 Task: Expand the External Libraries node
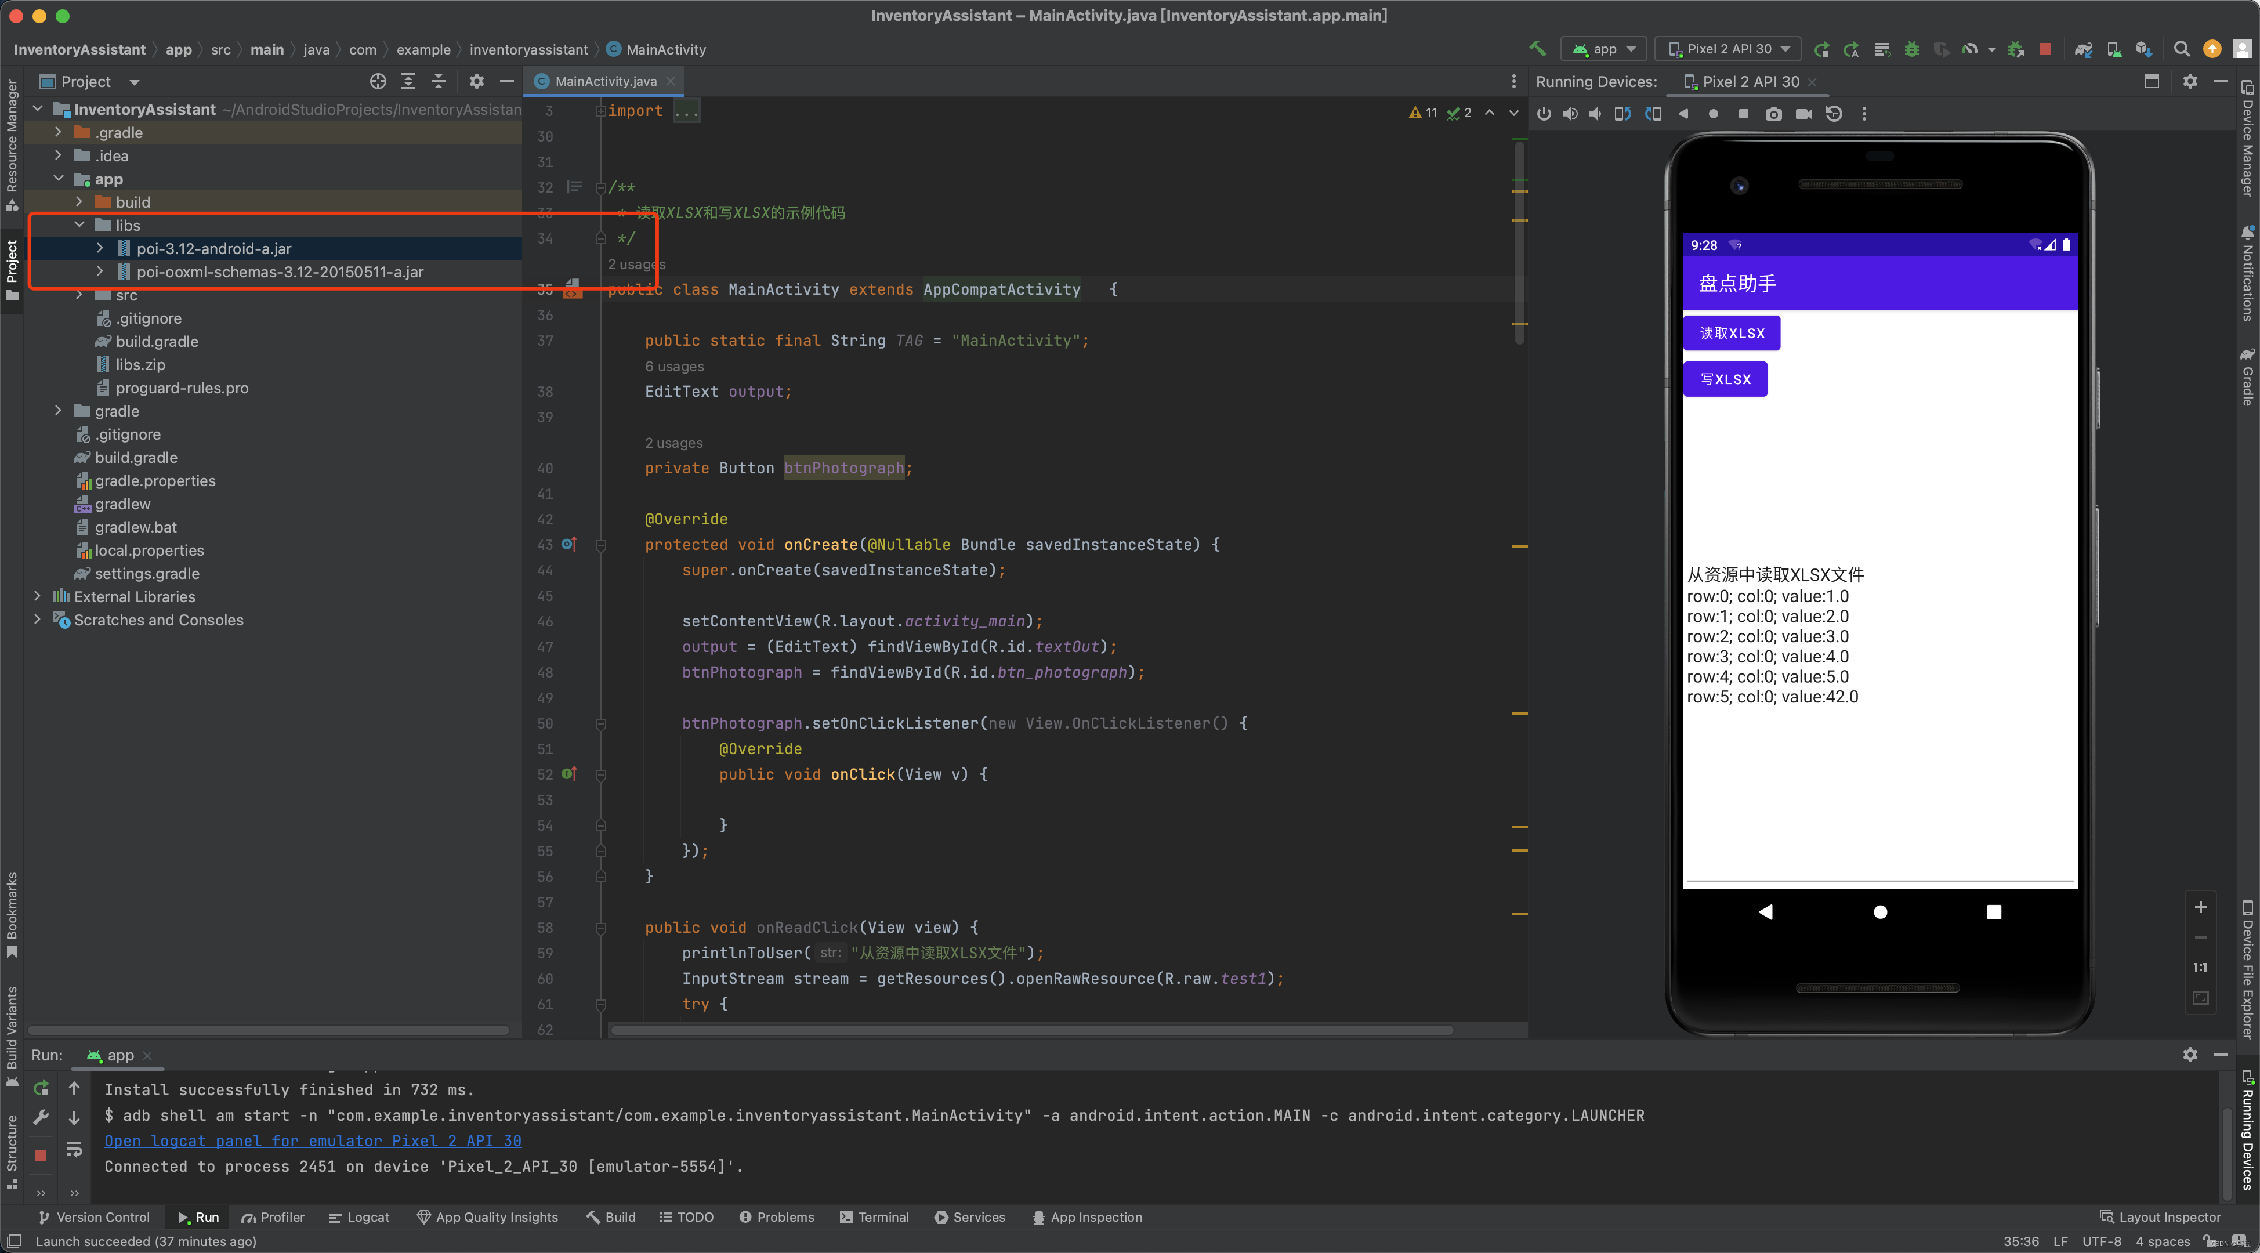pyautogui.click(x=37, y=597)
